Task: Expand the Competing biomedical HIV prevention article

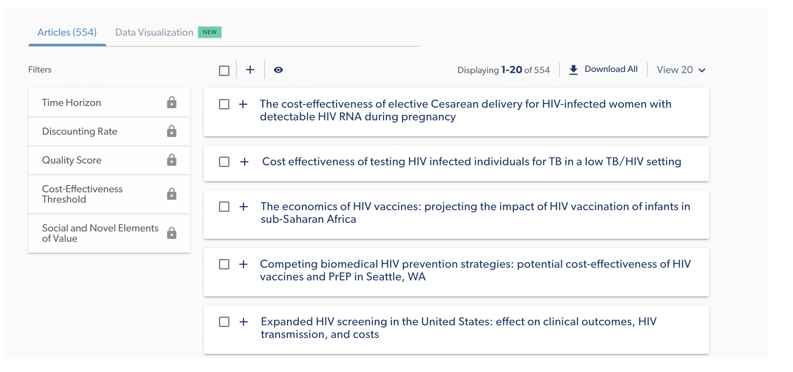Action: pos(243,264)
